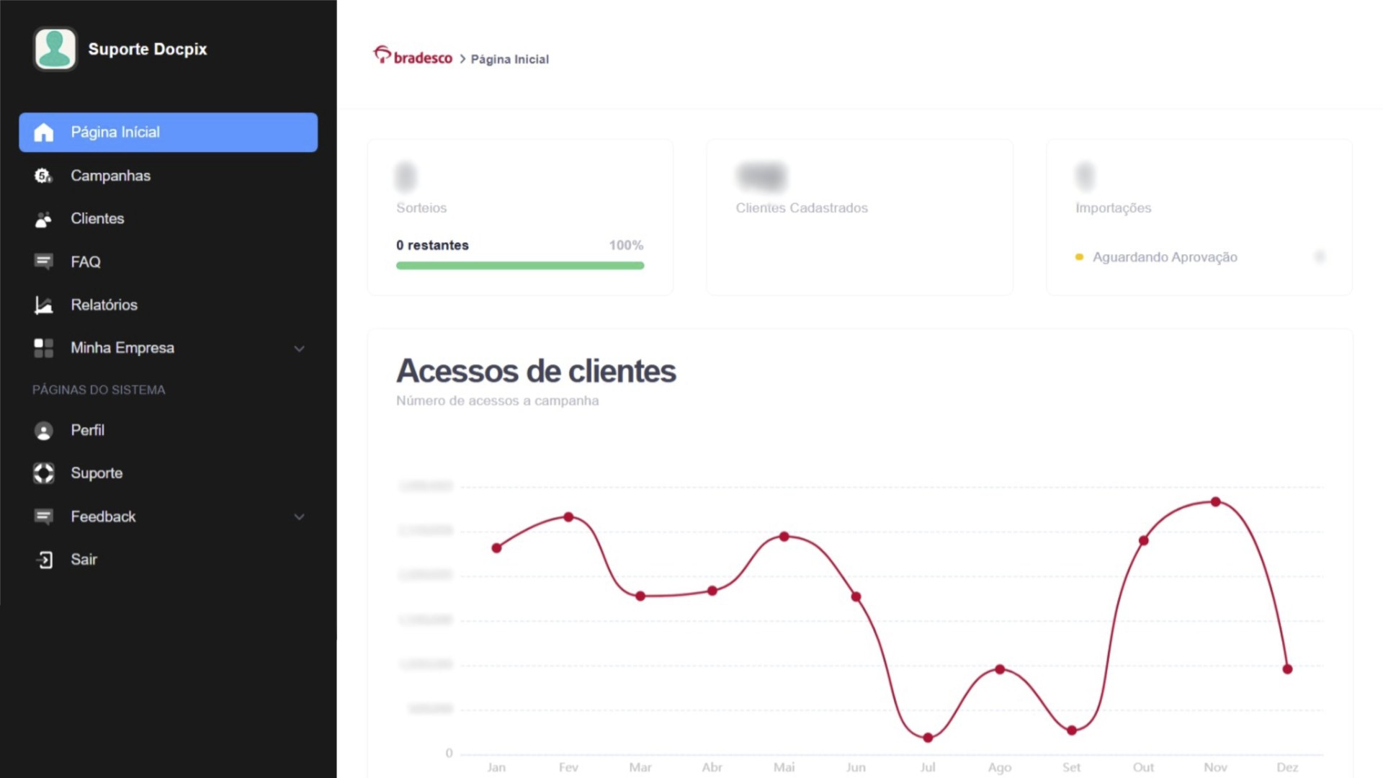Click the Página Inicial breadcrumb text
Viewport: 1383px width, 778px height.
509,59
